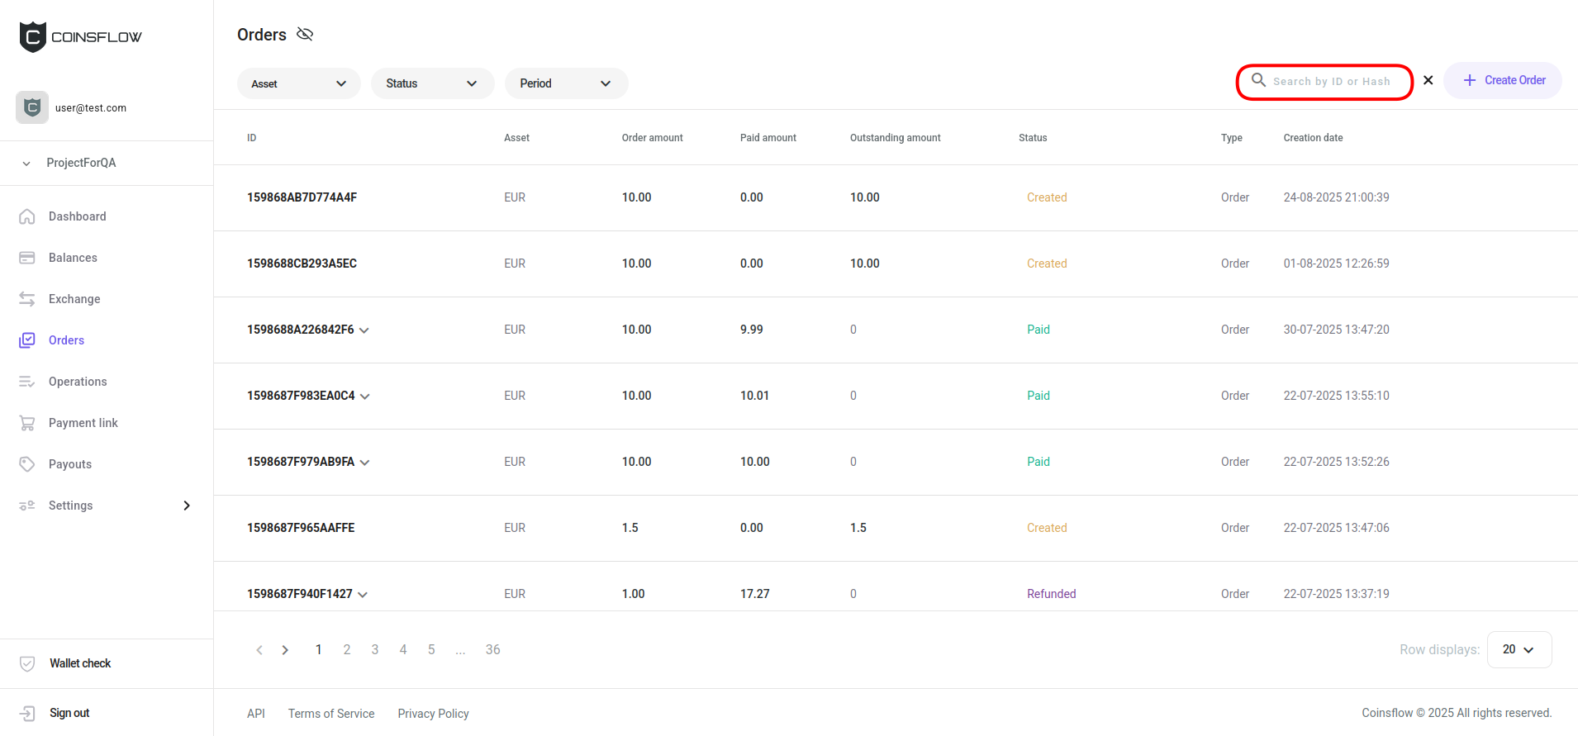This screenshot has width=1578, height=736.
Task: Click the Payouts tag icon
Action: pyautogui.click(x=27, y=464)
